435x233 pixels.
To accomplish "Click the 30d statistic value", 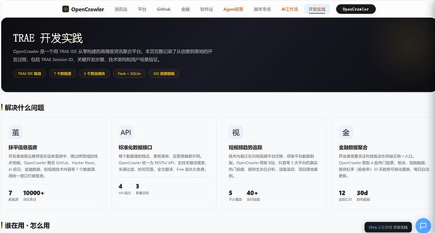I will (362, 193).
